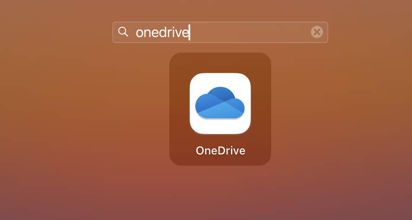
Task: Click blank area left of search bar
Action: click(56, 32)
